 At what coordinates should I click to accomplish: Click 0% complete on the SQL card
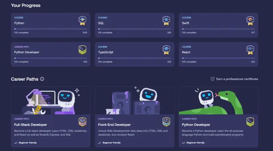pos(105,33)
